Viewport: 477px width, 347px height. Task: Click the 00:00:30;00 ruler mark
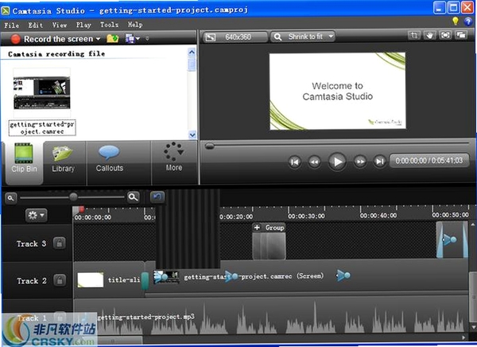(x=306, y=216)
